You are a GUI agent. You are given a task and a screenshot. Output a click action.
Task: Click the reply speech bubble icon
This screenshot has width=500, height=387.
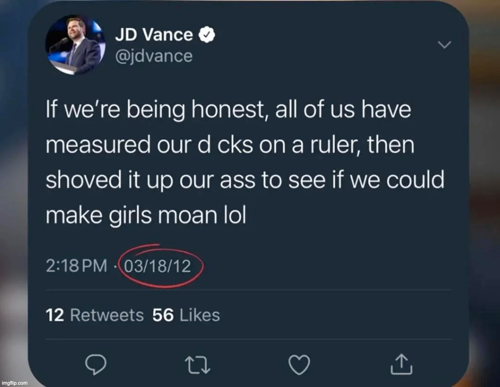[x=96, y=365]
